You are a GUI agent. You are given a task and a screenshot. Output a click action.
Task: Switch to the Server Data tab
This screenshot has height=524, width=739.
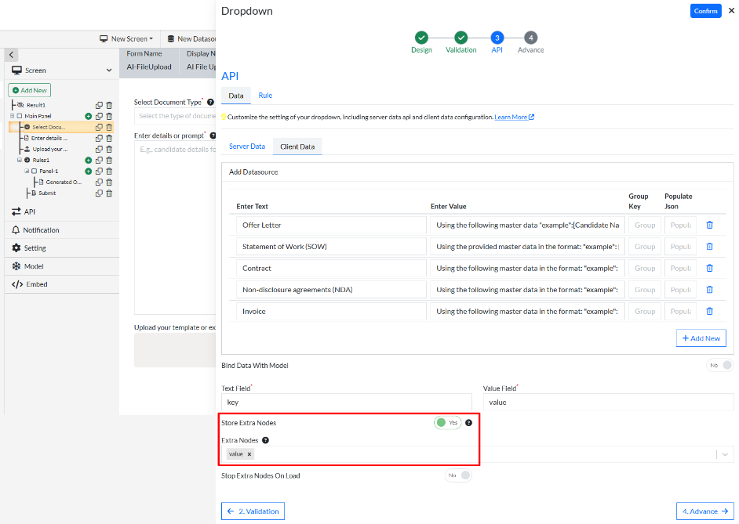point(246,146)
